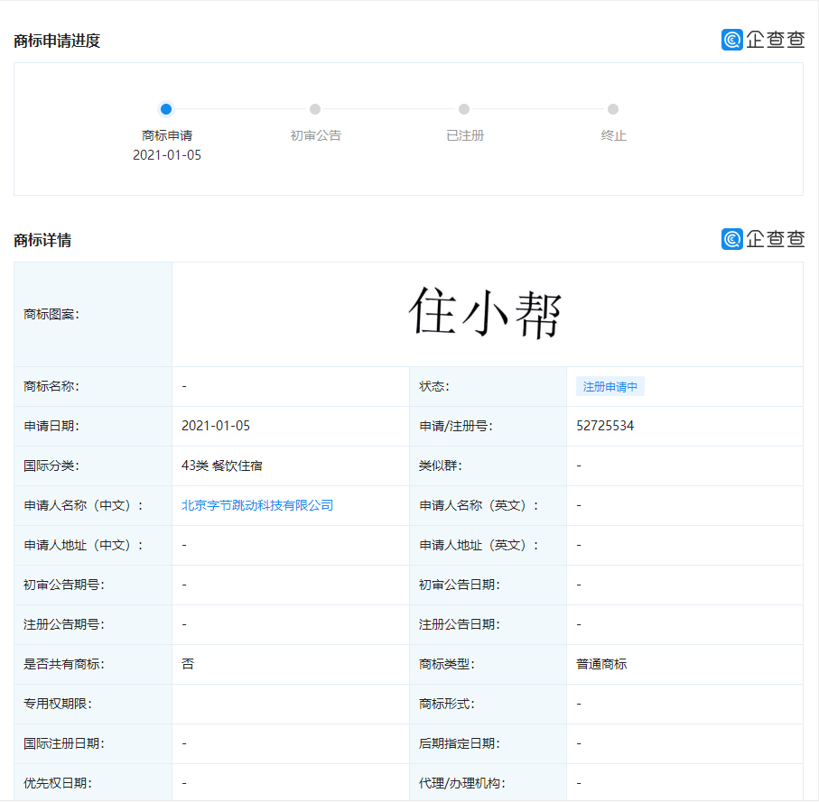
Task: Click the 是否共有商标 label
Action: [64, 664]
